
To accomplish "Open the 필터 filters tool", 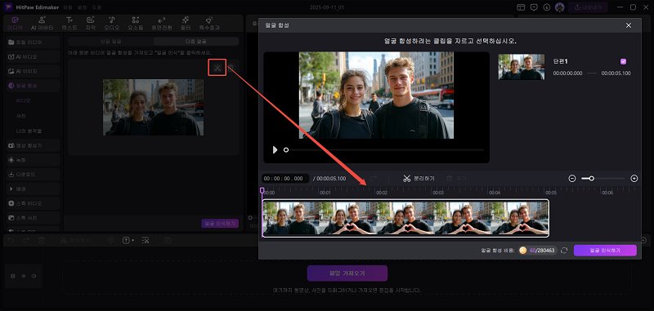I will point(186,24).
